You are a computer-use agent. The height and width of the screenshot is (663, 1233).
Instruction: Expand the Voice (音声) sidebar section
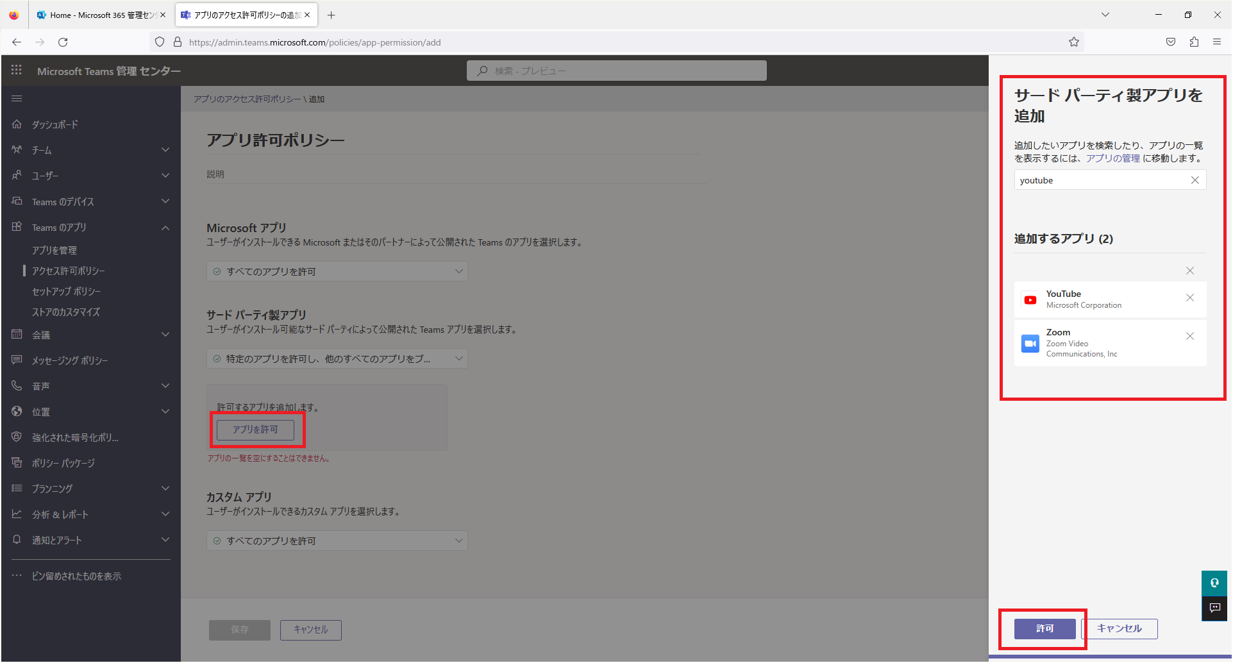pos(165,385)
